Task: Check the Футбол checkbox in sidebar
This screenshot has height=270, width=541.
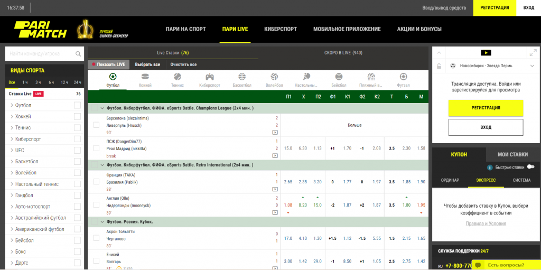Action: [x=77, y=105]
